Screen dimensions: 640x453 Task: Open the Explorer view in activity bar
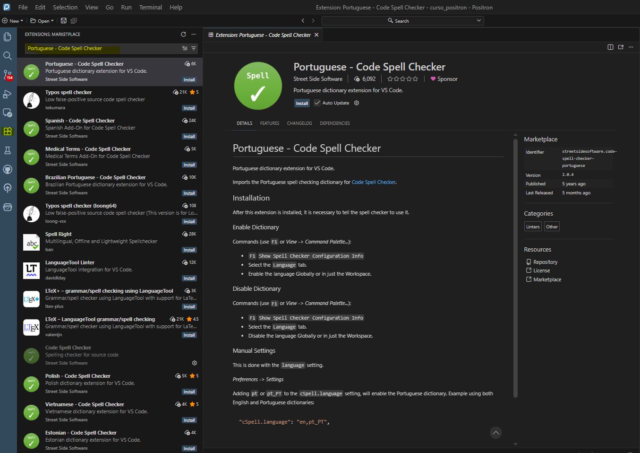pos(8,37)
